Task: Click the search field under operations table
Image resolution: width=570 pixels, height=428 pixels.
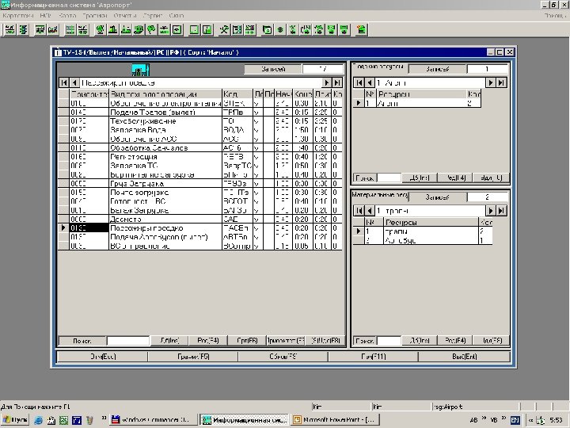Action: tap(128, 341)
